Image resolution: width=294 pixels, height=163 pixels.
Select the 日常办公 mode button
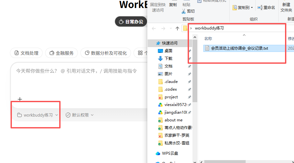point(131,21)
